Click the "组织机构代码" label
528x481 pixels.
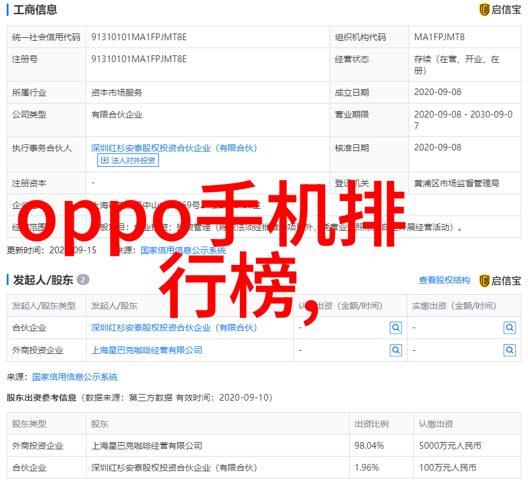[361, 37]
